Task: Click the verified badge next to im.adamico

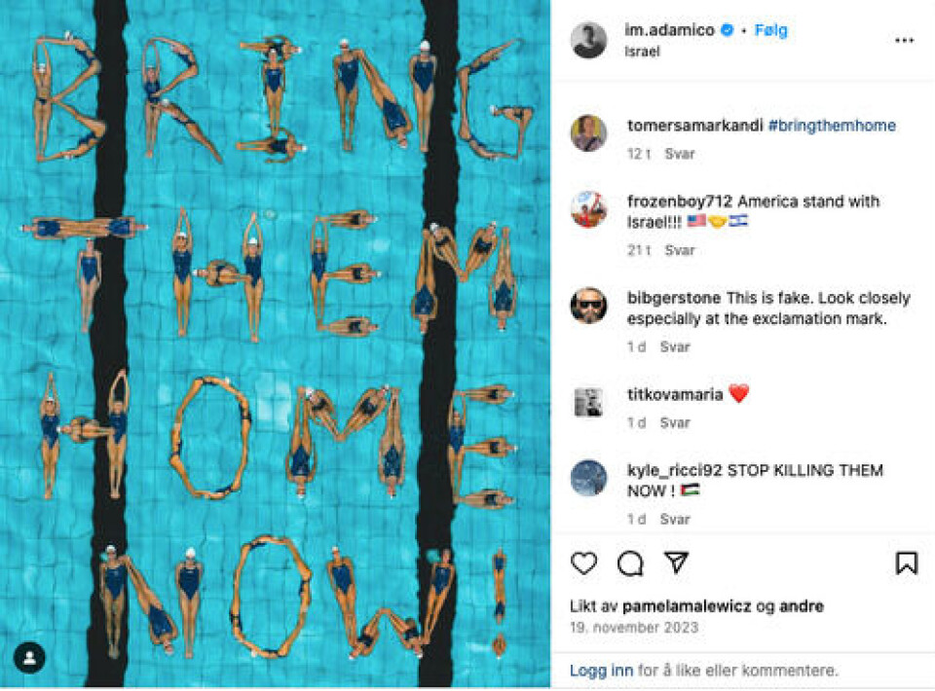Action: [x=727, y=30]
